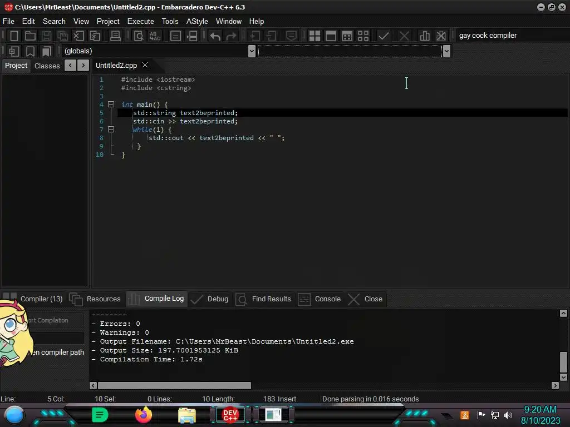570x427 pixels.
Task: Open the compiler set selector combo box
Action: [x=513, y=35]
